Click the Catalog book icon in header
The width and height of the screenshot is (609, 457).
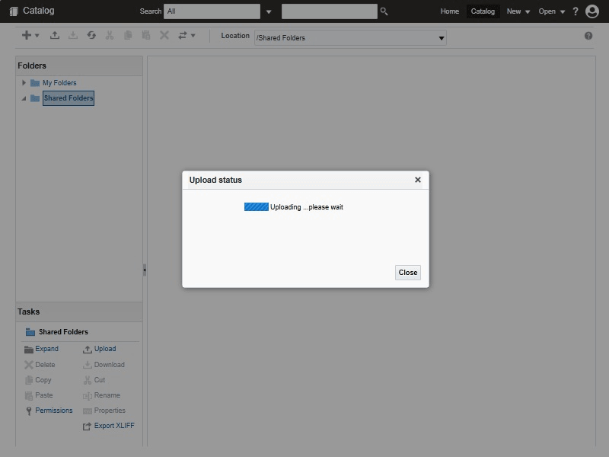pos(14,11)
